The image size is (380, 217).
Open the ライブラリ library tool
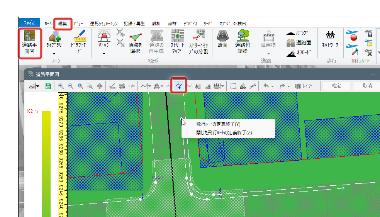click(x=54, y=40)
